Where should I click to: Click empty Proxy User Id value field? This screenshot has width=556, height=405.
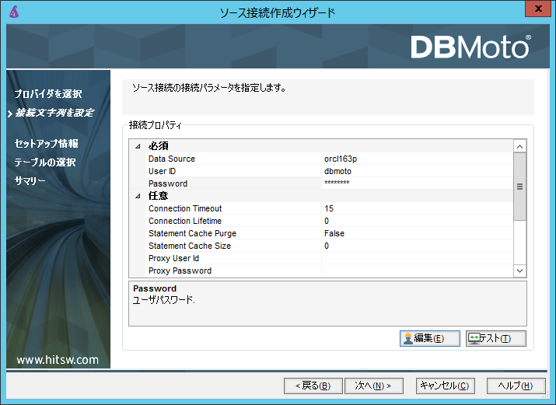(418, 258)
